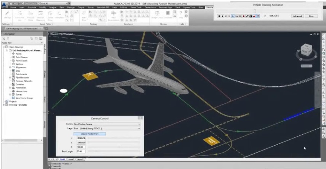Open the AutoCAD application menu logo
Image resolution: width=326 pixels, height=169 pixels.
pos(4,5)
